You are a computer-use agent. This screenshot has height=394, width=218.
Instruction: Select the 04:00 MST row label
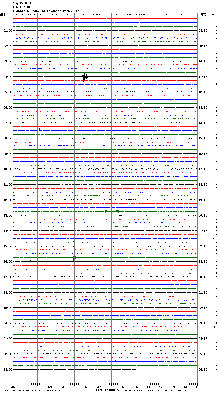coord(8,77)
